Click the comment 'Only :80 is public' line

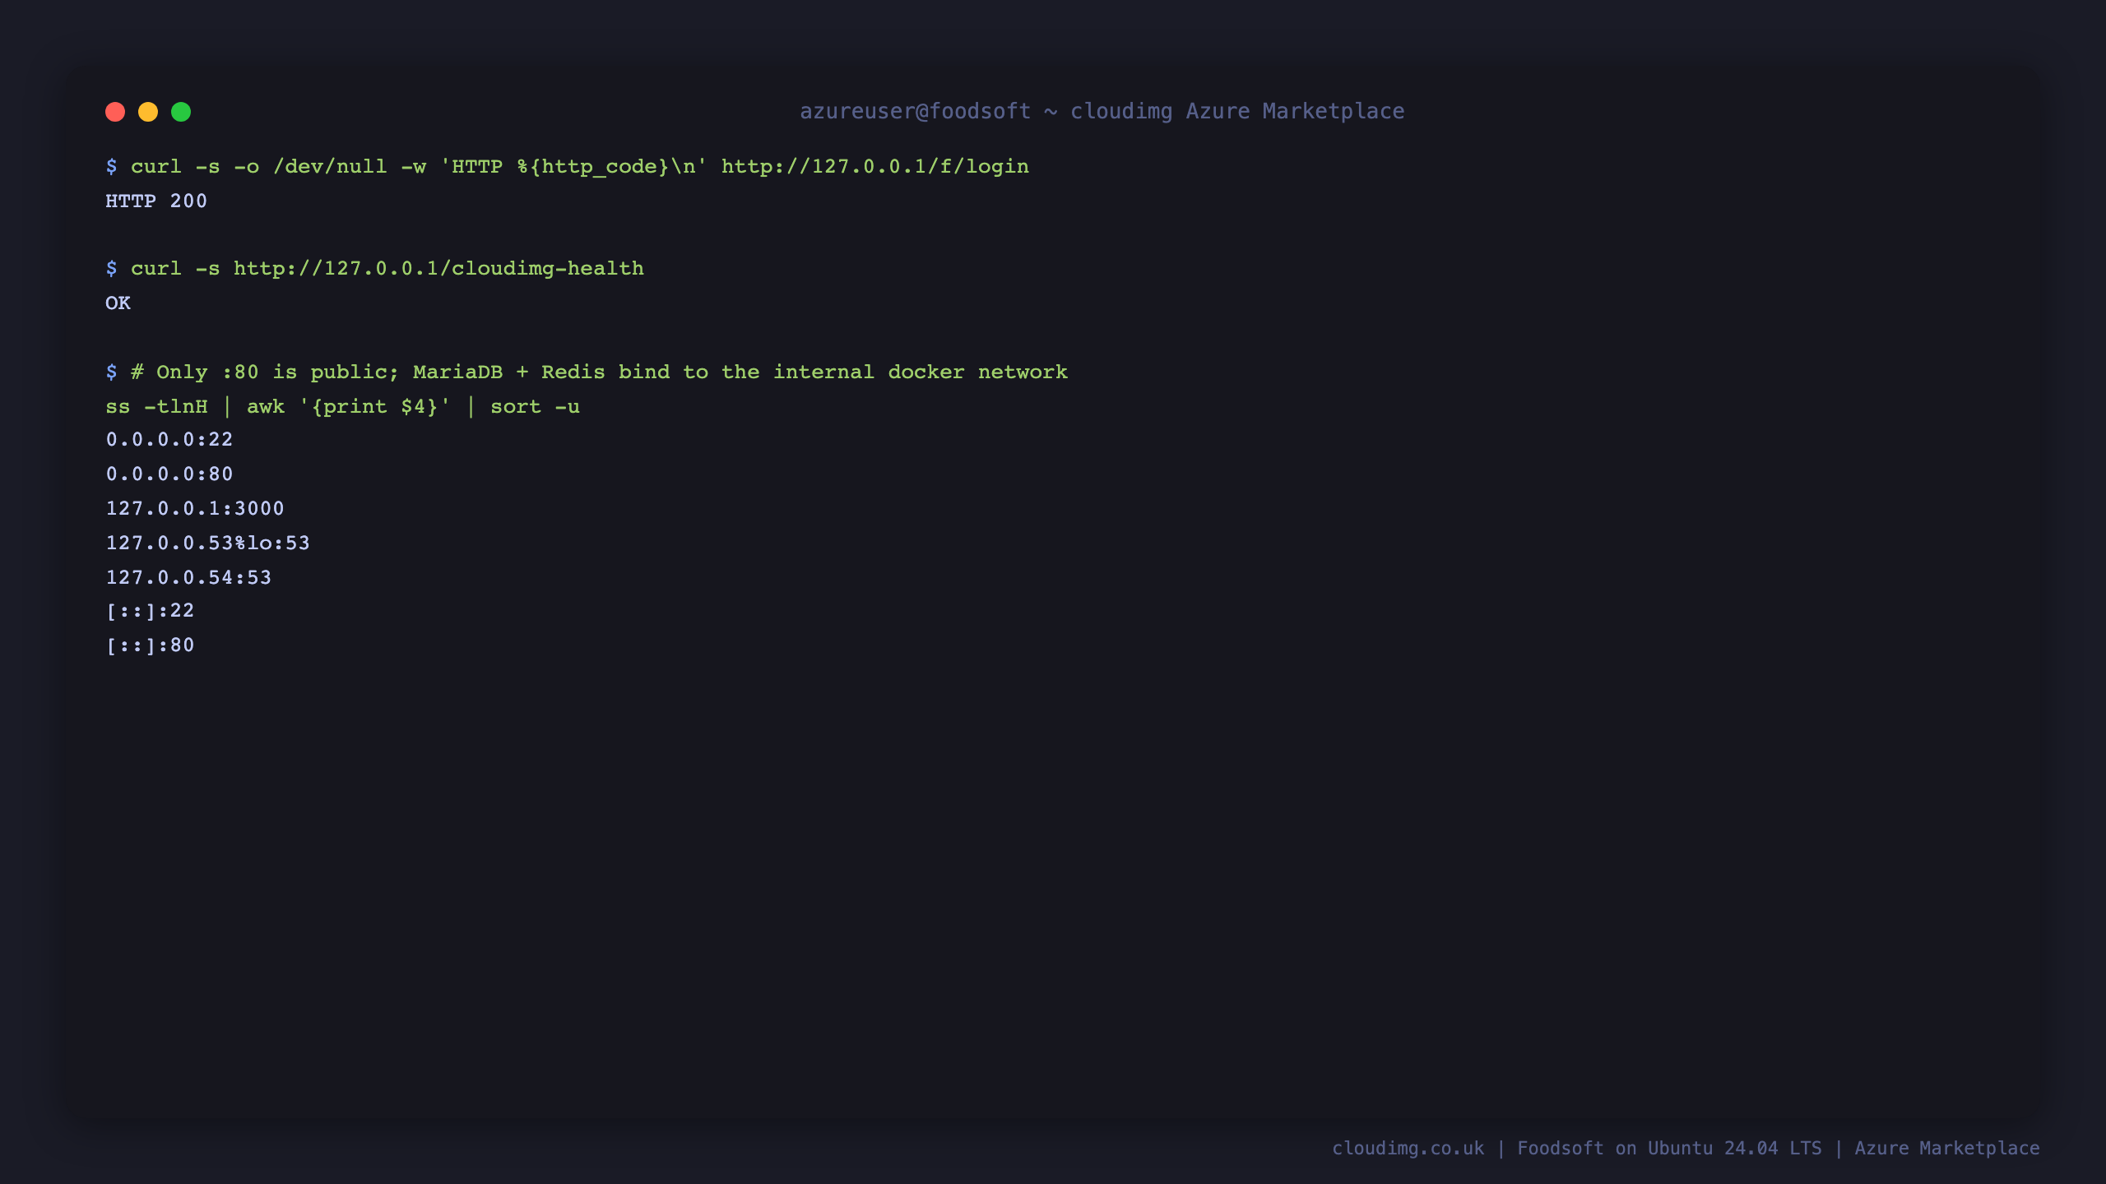coord(587,372)
